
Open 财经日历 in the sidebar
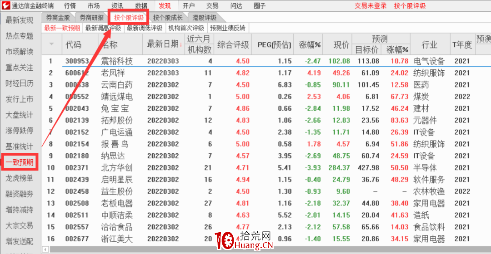(20, 83)
